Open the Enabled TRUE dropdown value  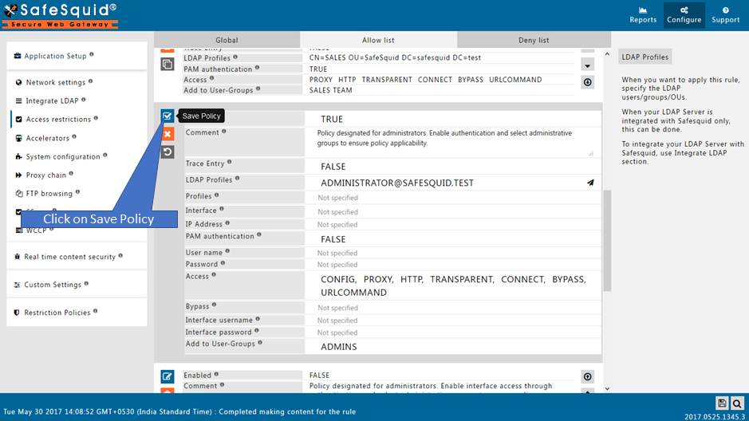[453, 119]
